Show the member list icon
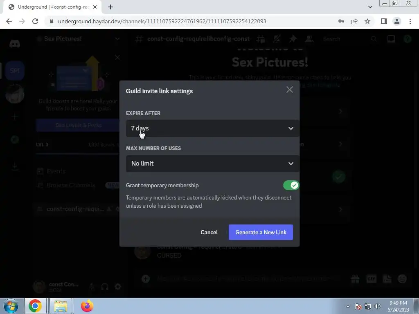The width and height of the screenshot is (419, 314). (x=309, y=39)
